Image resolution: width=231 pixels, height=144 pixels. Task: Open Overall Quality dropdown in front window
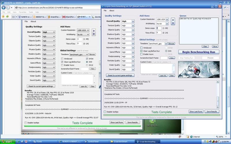pos(133,21)
